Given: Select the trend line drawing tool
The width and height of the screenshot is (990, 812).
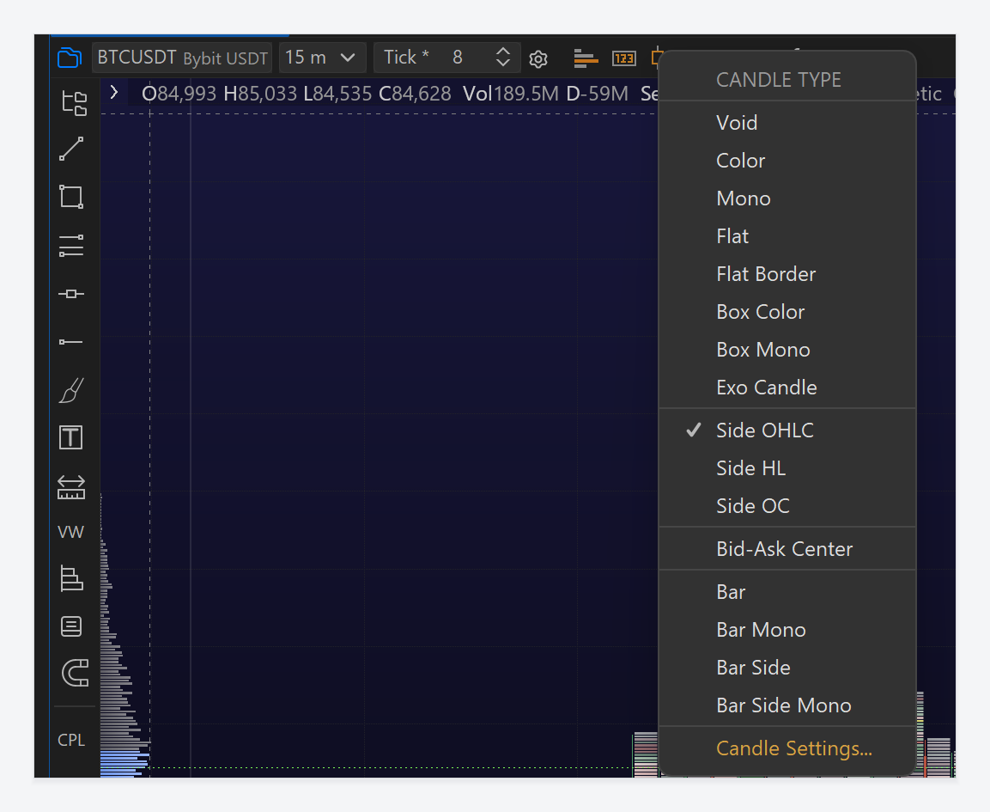Looking at the screenshot, I should click(71, 150).
